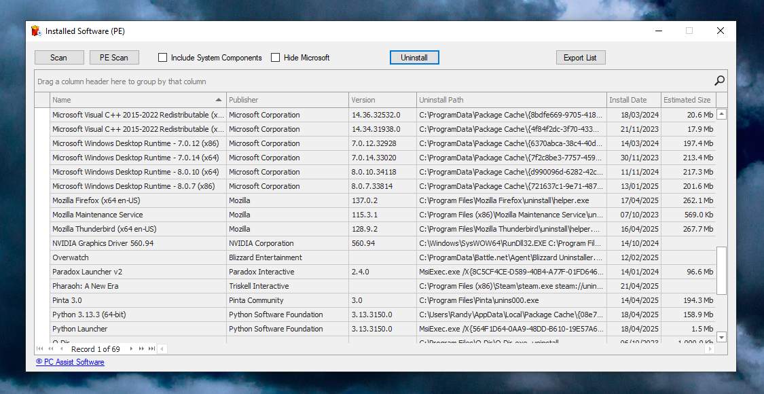Start a PE Scan
Screen dimensions: 764x394
coord(114,58)
